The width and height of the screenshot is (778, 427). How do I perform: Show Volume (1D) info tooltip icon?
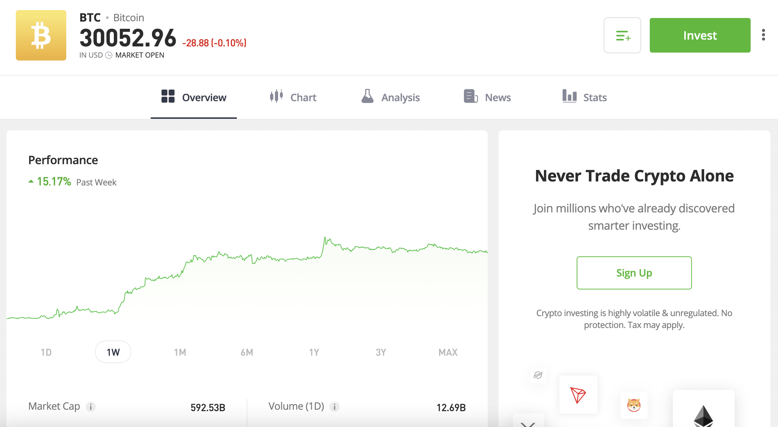pyautogui.click(x=335, y=407)
